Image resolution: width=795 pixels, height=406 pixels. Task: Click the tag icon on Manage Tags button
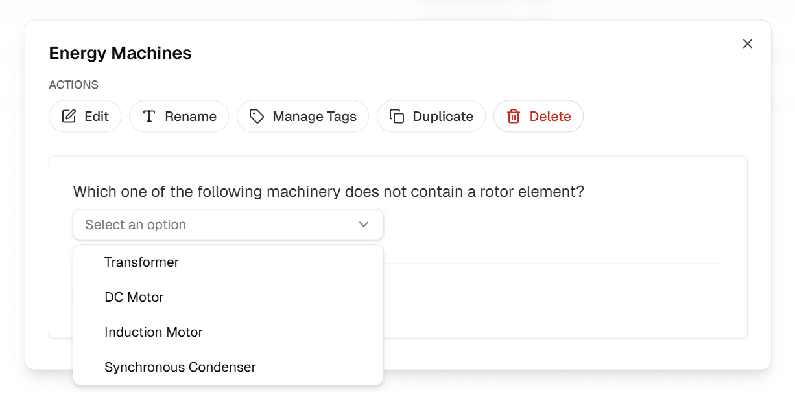click(x=257, y=116)
